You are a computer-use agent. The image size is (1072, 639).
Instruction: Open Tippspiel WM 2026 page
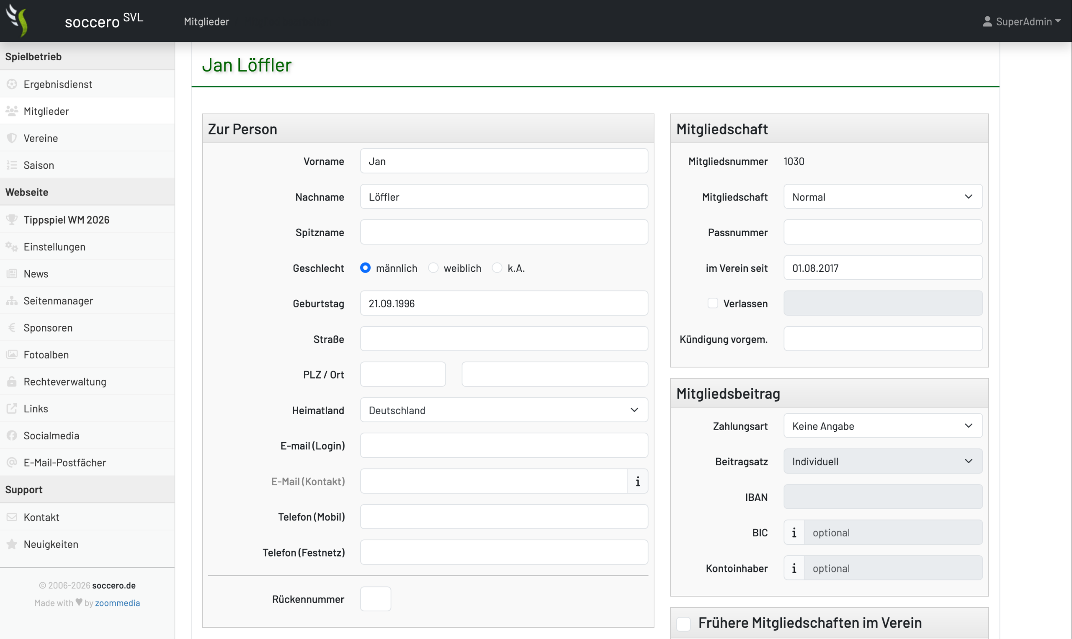click(x=88, y=219)
